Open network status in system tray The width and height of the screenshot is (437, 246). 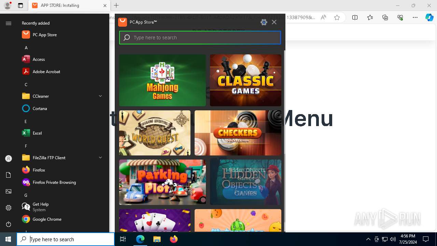385,239
